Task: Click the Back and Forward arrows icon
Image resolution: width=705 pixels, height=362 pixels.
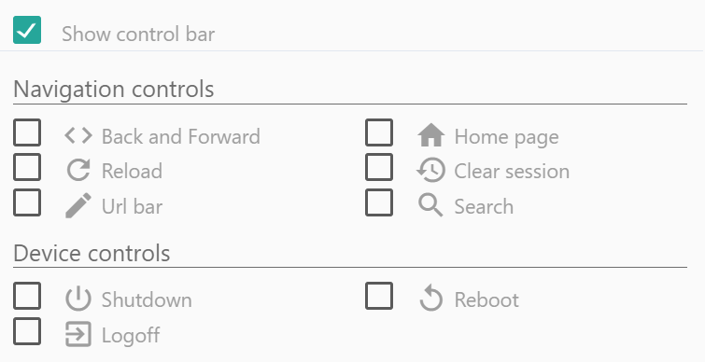Action: coord(78,135)
